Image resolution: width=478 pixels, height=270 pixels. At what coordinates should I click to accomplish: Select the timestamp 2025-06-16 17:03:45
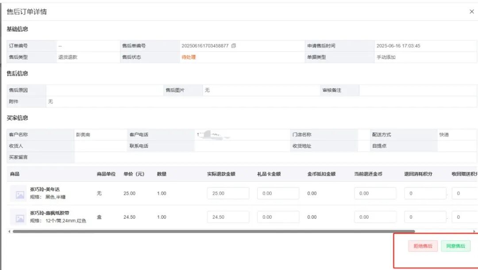point(398,46)
